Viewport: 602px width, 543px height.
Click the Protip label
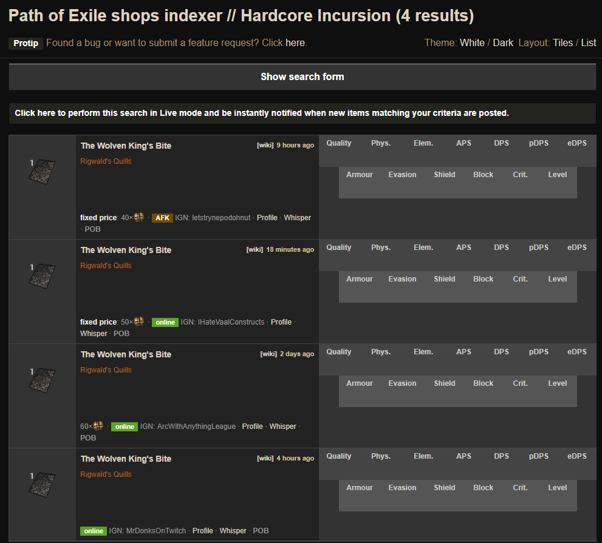point(26,43)
